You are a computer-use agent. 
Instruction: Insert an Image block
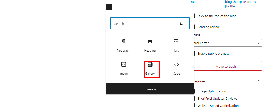point(124,69)
